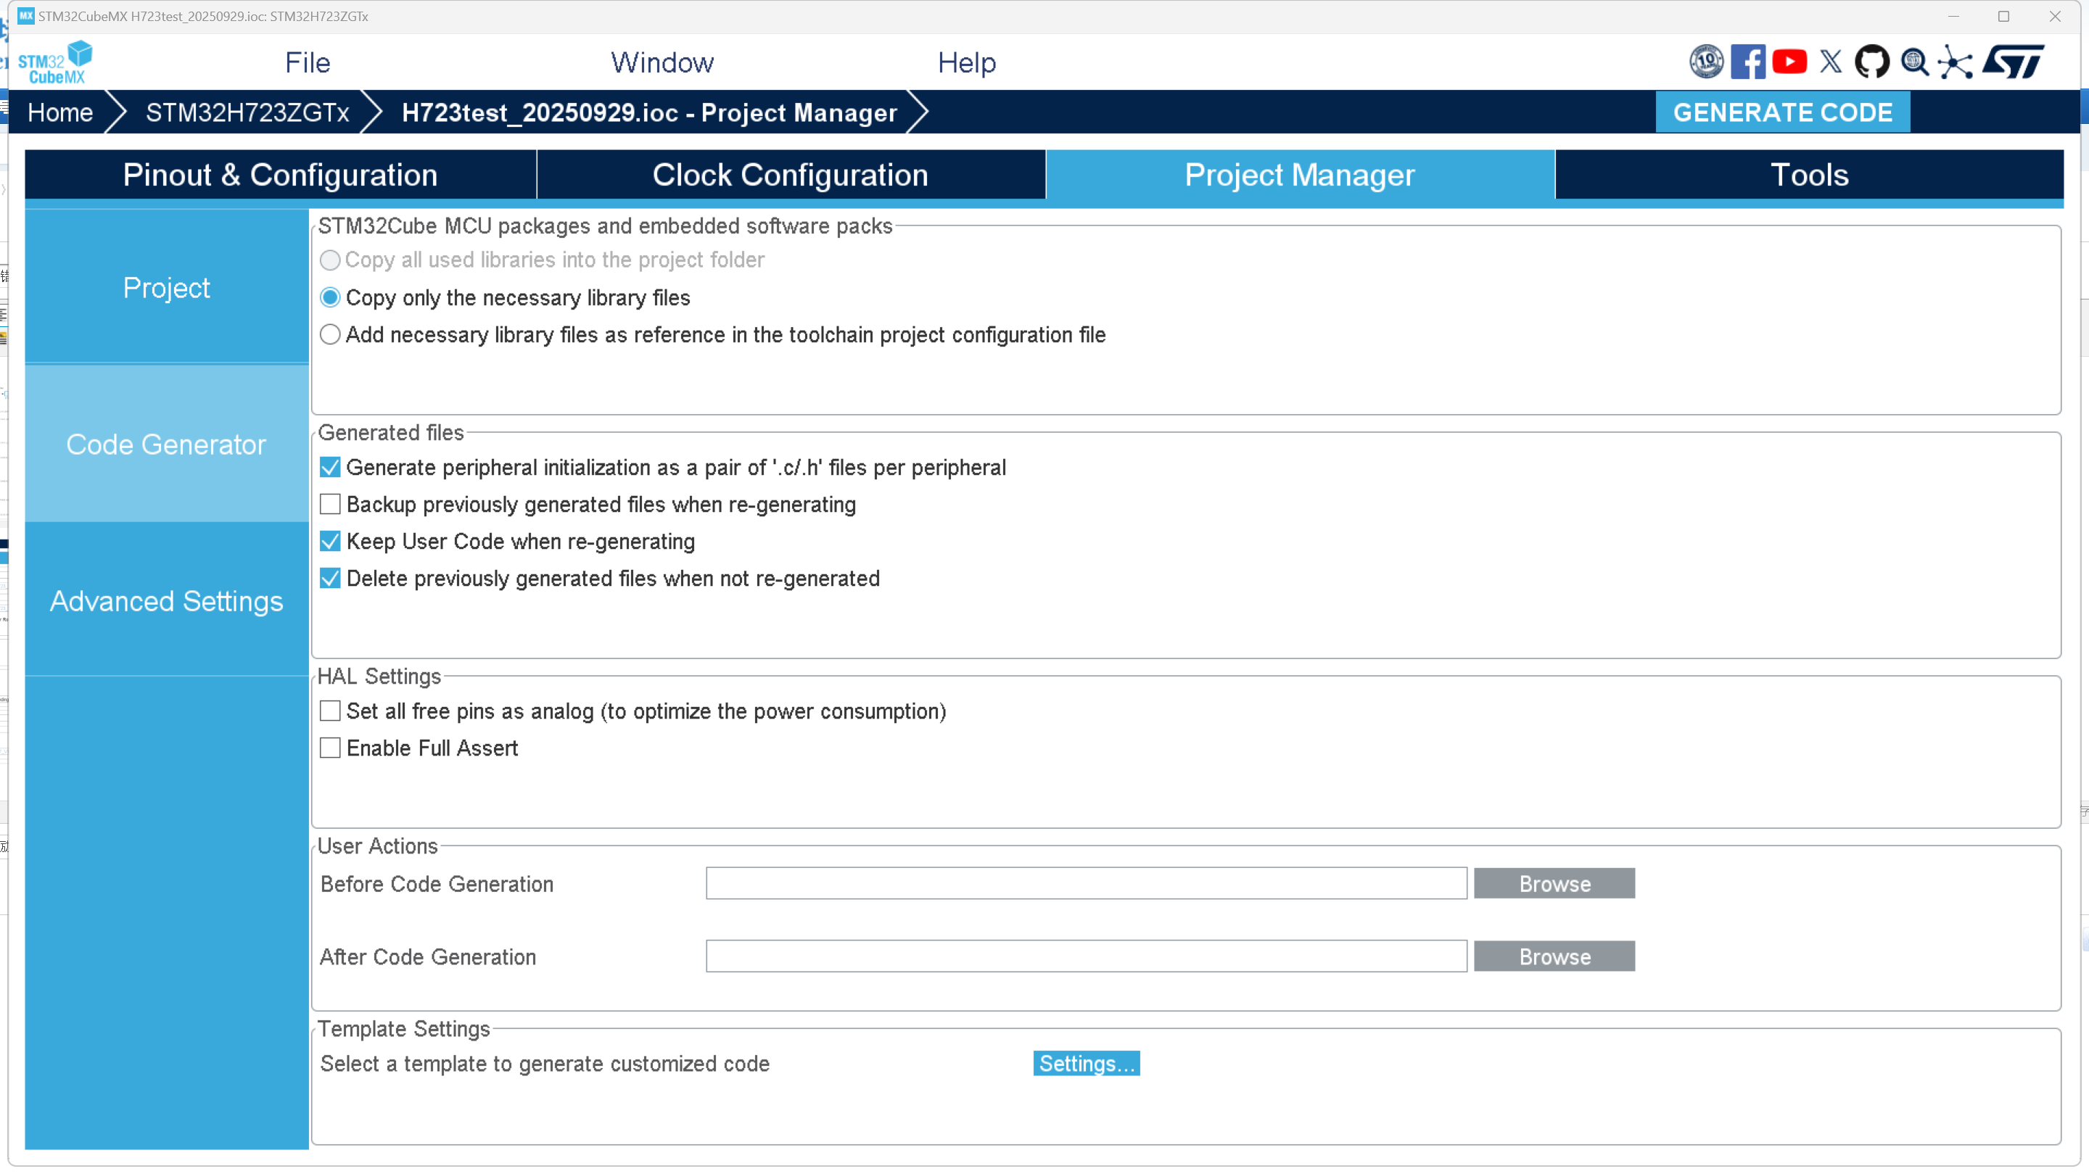Viewport: 2089px width, 1174px height.
Task: Click the STM32CubeMX logo
Action: pos(55,62)
